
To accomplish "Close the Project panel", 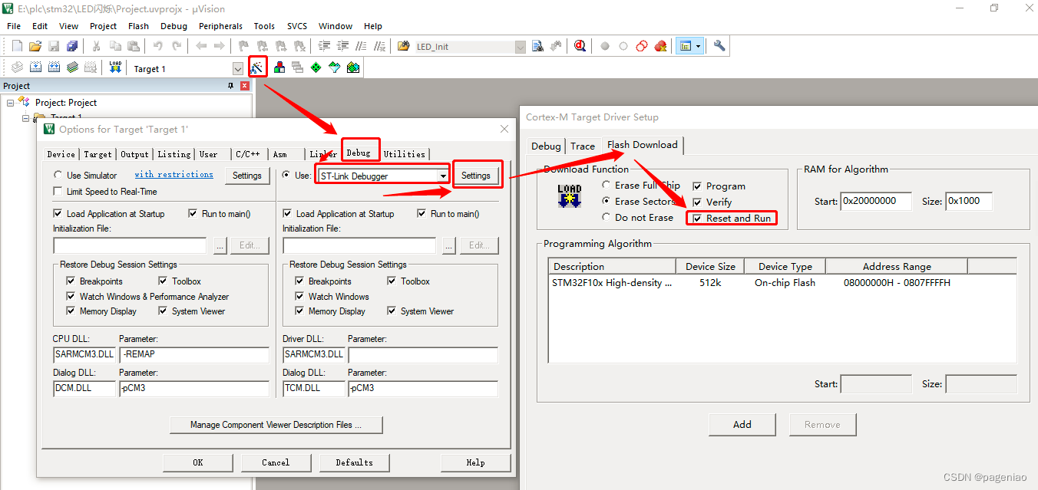I will pos(245,86).
